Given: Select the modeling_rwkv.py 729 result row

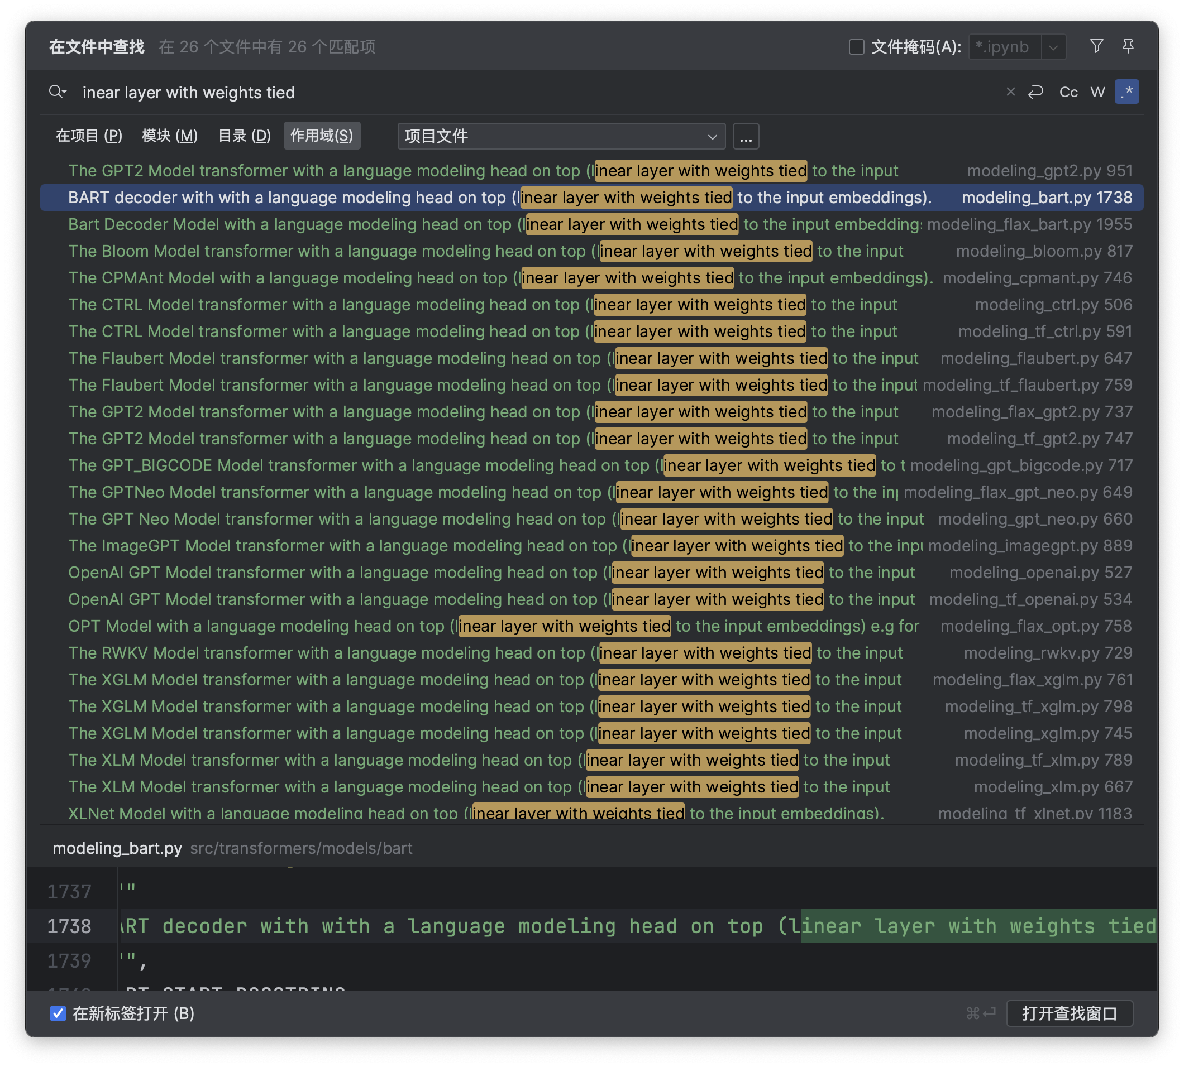Looking at the screenshot, I should tap(587, 652).
